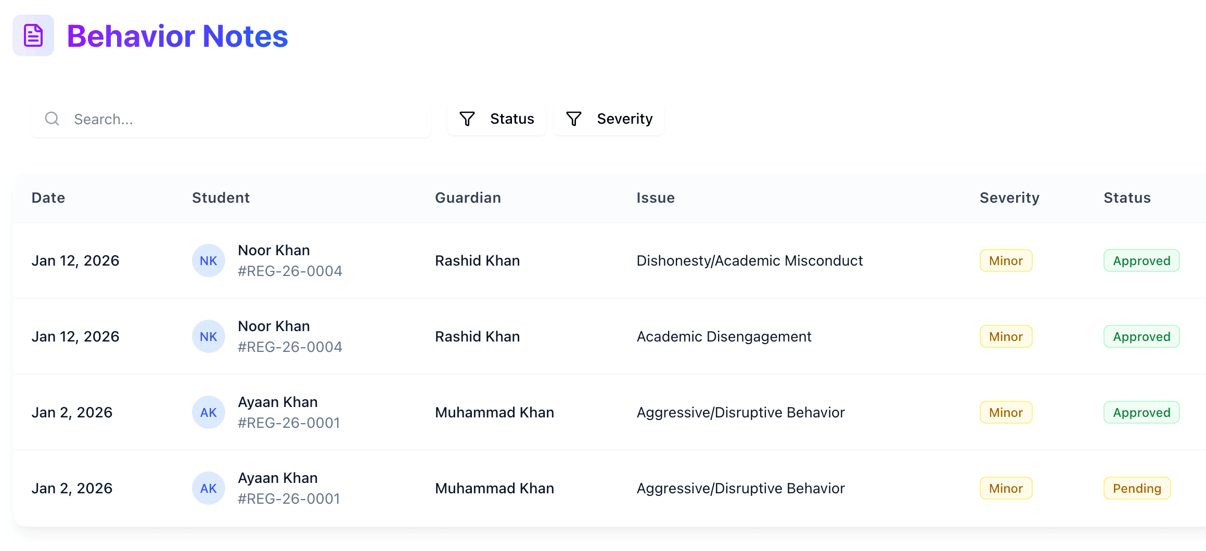Click the Student column header
The image size is (1206, 551).
(x=221, y=198)
